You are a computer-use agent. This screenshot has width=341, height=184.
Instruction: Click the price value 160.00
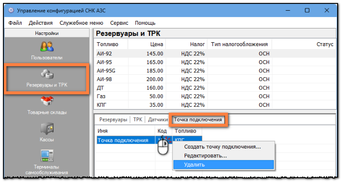click(x=154, y=88)
